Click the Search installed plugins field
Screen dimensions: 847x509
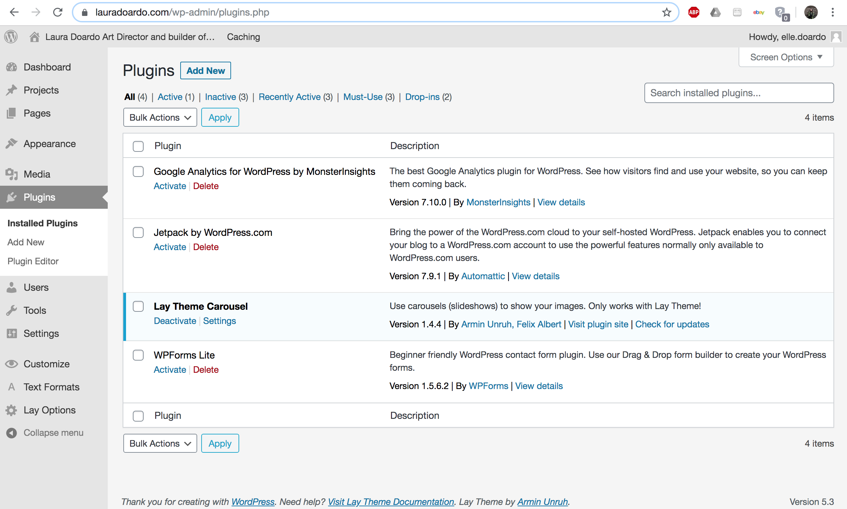tap(739, 93)
